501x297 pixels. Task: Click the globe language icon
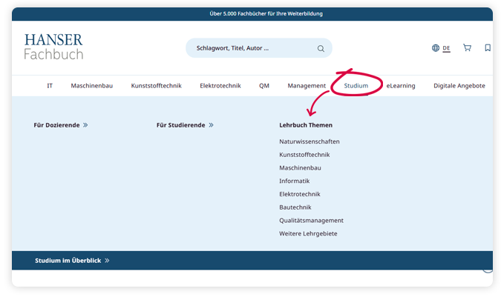[x=436, y=48]
